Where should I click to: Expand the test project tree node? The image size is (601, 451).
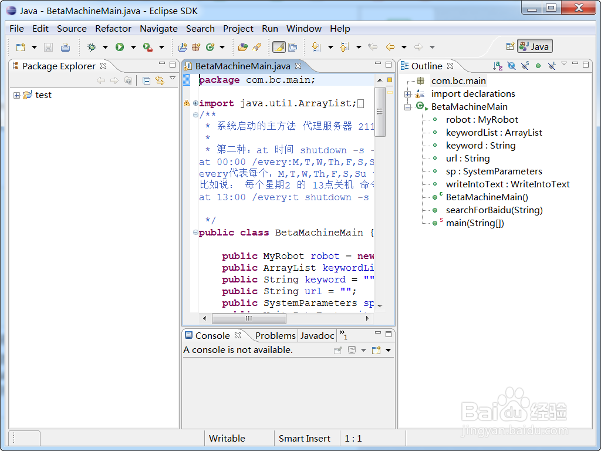click(16, 95)
